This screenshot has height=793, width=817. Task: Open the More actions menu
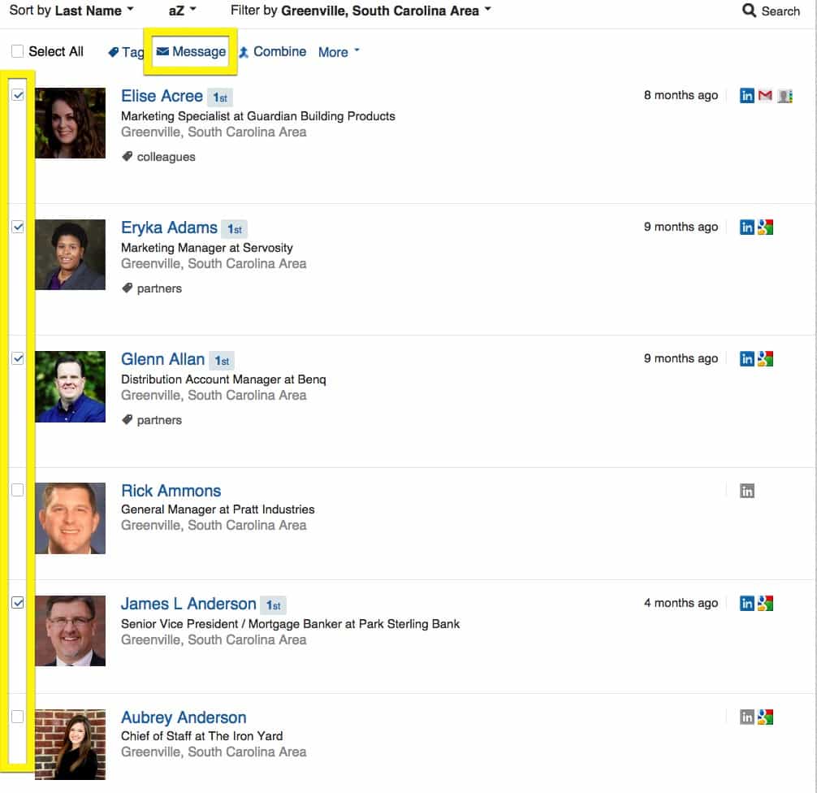[x=339, y=52]
